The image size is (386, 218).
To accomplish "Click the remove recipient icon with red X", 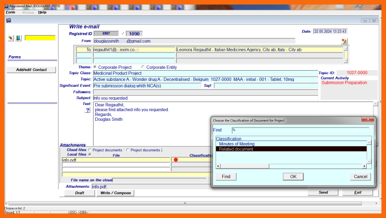I will (x=344, y=42).
